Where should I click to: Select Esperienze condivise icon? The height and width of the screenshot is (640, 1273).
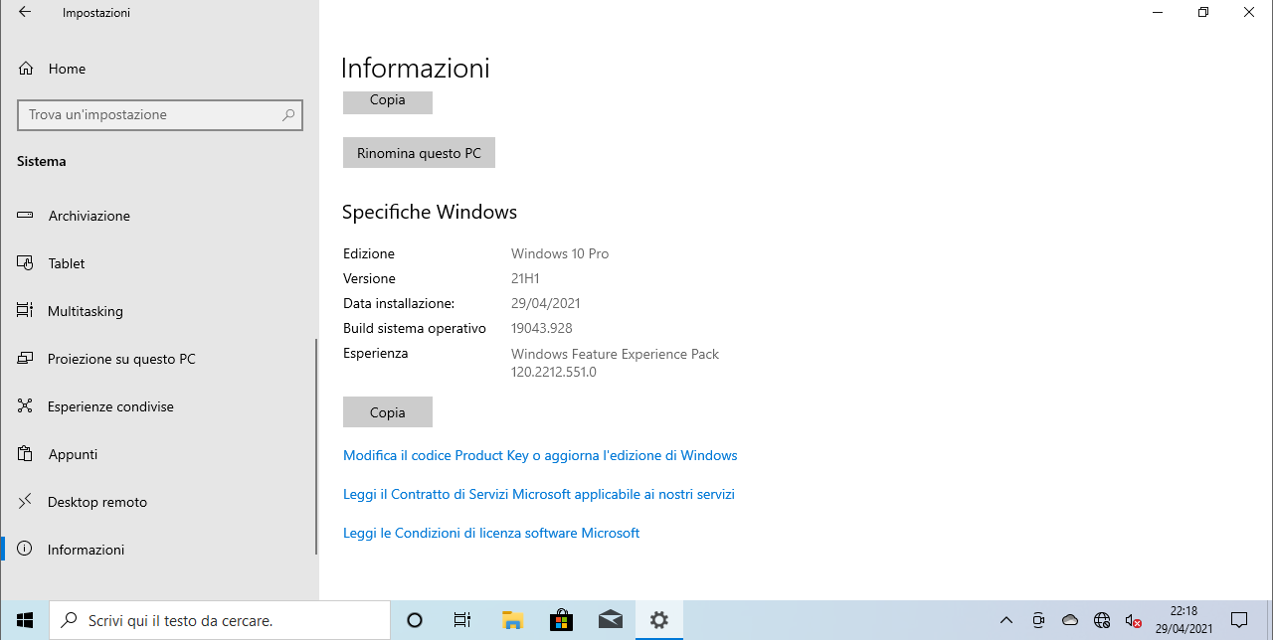[x=25, y=406]
